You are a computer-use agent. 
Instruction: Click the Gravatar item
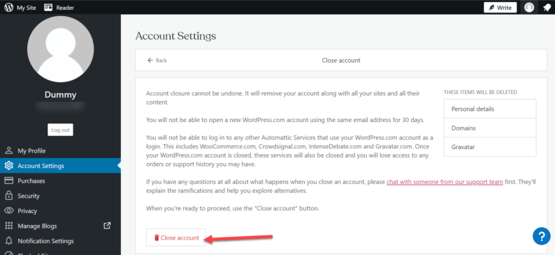pyautogui.click(x=490, y=147)
